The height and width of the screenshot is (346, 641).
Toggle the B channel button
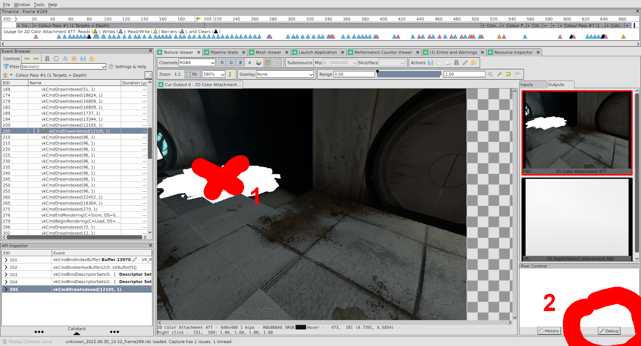(x=240, y=63)
